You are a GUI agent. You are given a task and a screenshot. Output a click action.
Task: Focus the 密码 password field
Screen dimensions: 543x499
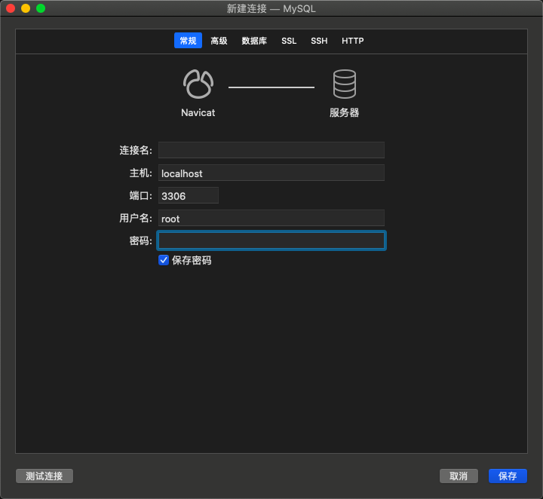click(x=271, y=240)
